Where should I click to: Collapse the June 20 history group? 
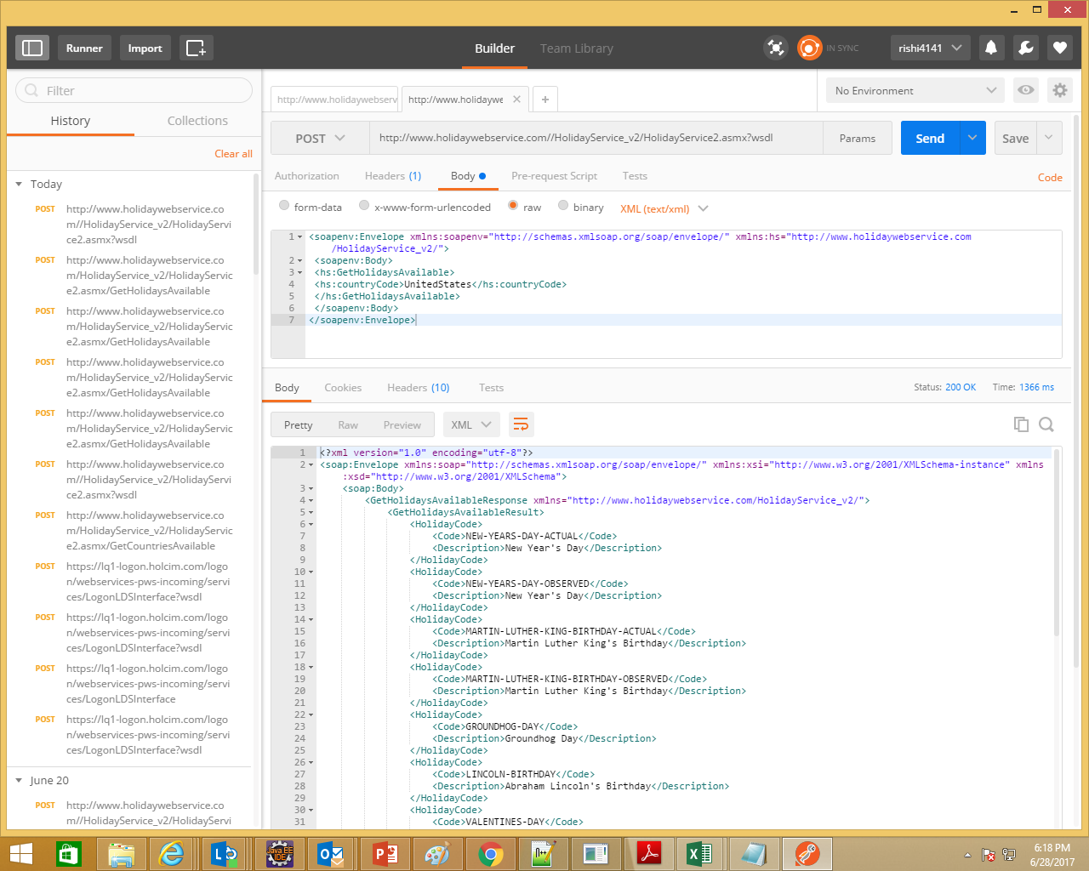click(19, 780)
